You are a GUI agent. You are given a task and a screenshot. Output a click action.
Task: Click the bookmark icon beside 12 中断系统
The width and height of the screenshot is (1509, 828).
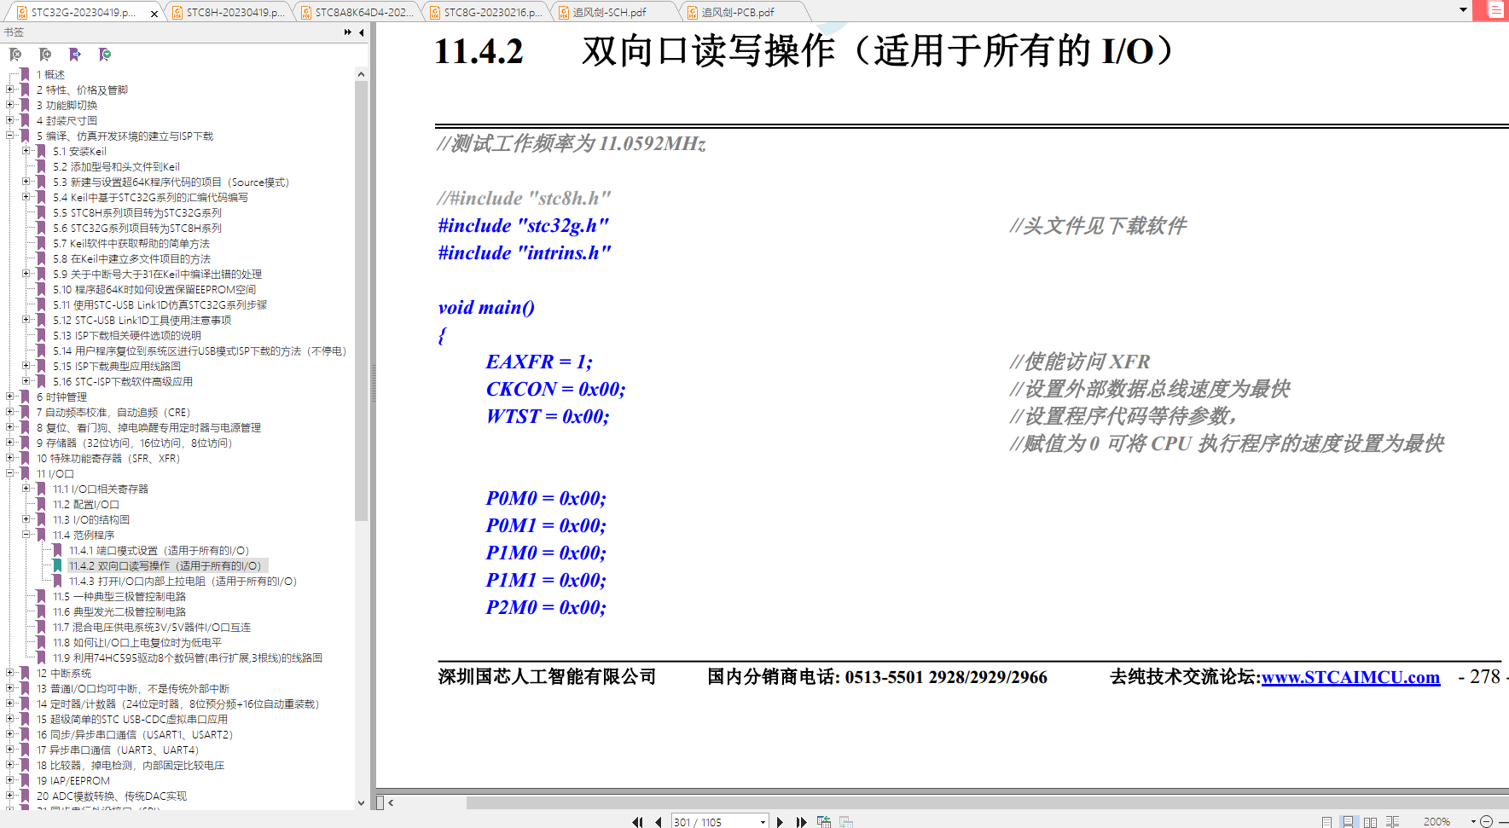pos(25,674)
